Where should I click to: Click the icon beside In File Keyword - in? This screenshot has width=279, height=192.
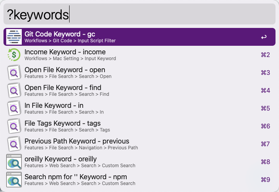pyautogui.click(x=14, y=108)
